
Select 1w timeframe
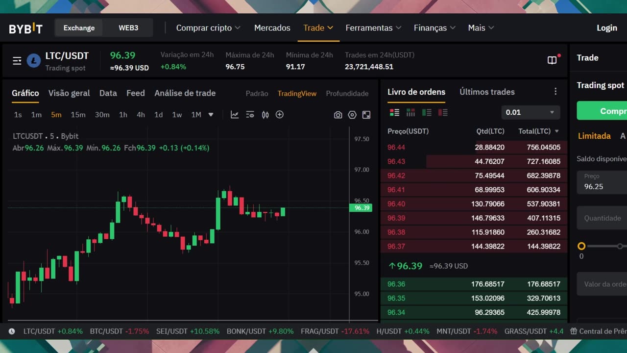[x=177, y=115]
